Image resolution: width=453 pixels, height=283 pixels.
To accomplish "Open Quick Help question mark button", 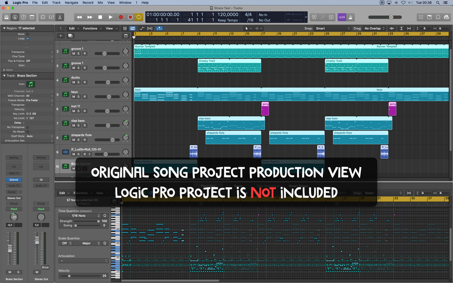I will 23,17.
